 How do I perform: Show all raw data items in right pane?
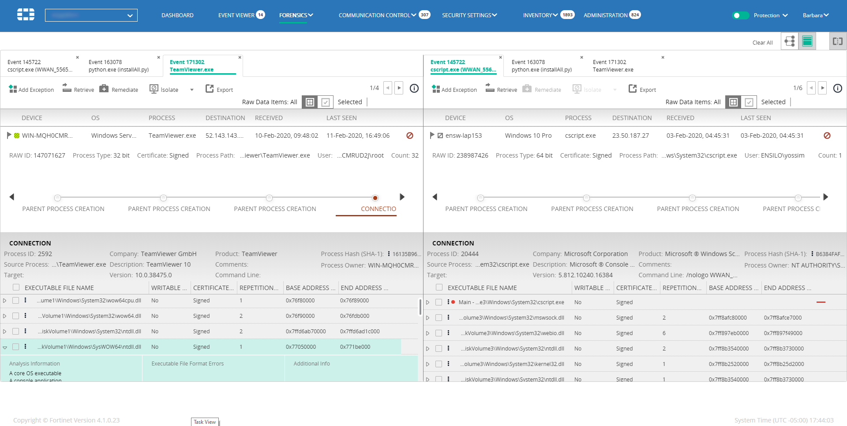[733, 102]
